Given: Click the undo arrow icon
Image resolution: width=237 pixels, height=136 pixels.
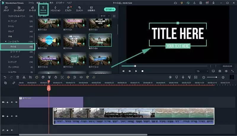Looking at the screenshot, I should coord(5,77).
